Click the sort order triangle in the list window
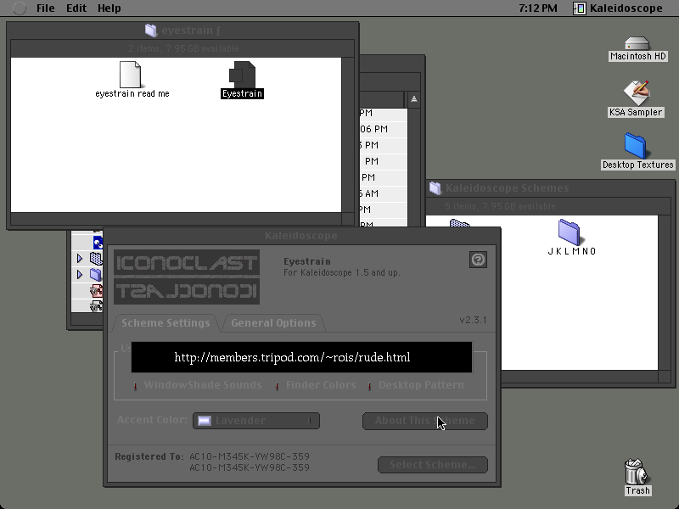 414,99
